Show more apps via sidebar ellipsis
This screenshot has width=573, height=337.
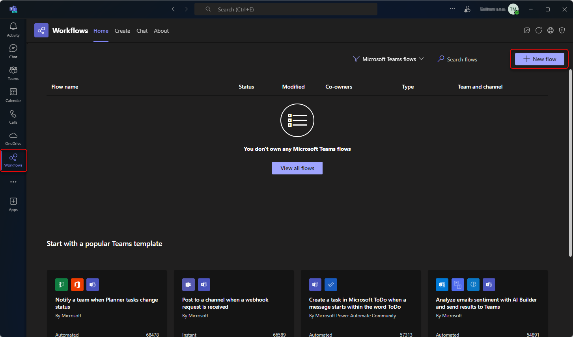[x=13, y=182]
